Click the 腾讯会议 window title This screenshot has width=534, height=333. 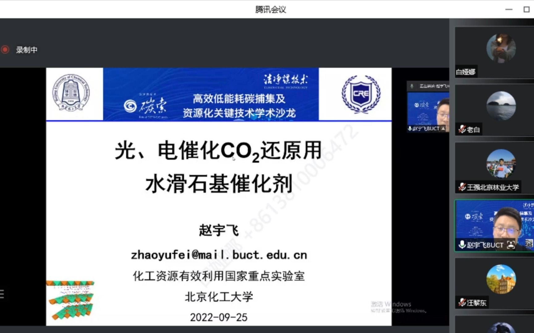pyautogui.click(x=270, y=10)
